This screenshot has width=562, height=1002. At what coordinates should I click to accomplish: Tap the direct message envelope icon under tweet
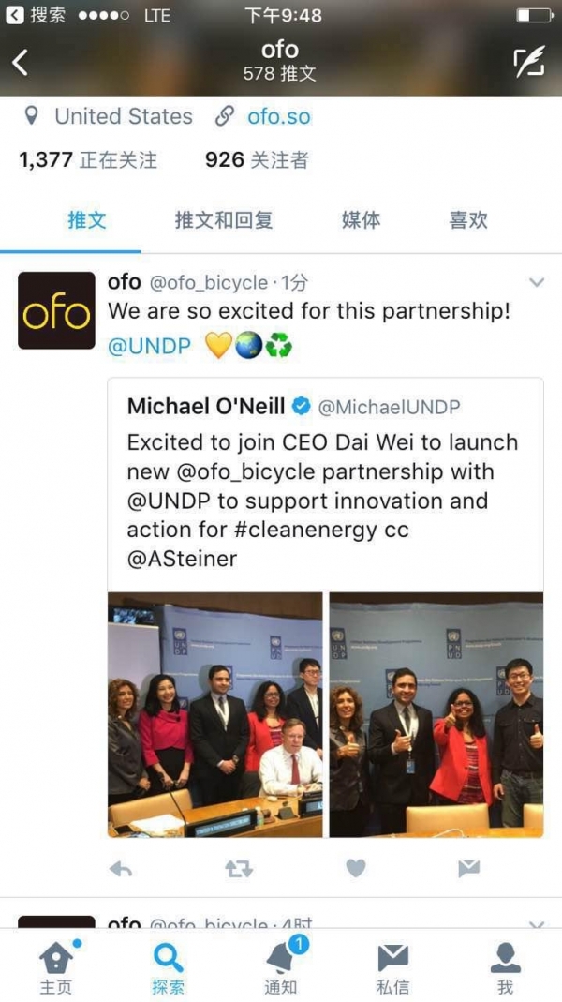tap(469, 869)
